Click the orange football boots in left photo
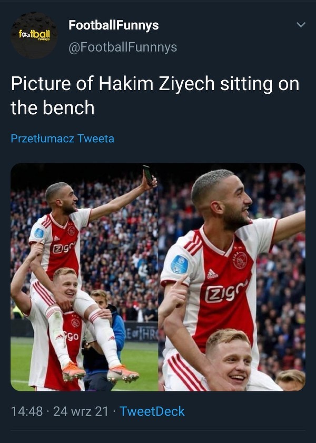 [x=100, y=373]
